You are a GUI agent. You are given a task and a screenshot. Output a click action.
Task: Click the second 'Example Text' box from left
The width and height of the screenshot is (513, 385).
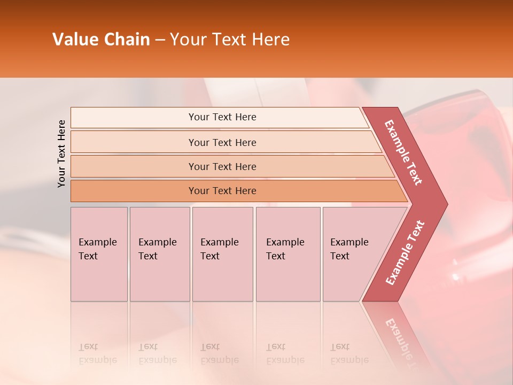tap(159, 253)
